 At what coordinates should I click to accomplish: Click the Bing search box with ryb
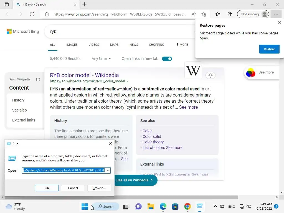[120, 32]
